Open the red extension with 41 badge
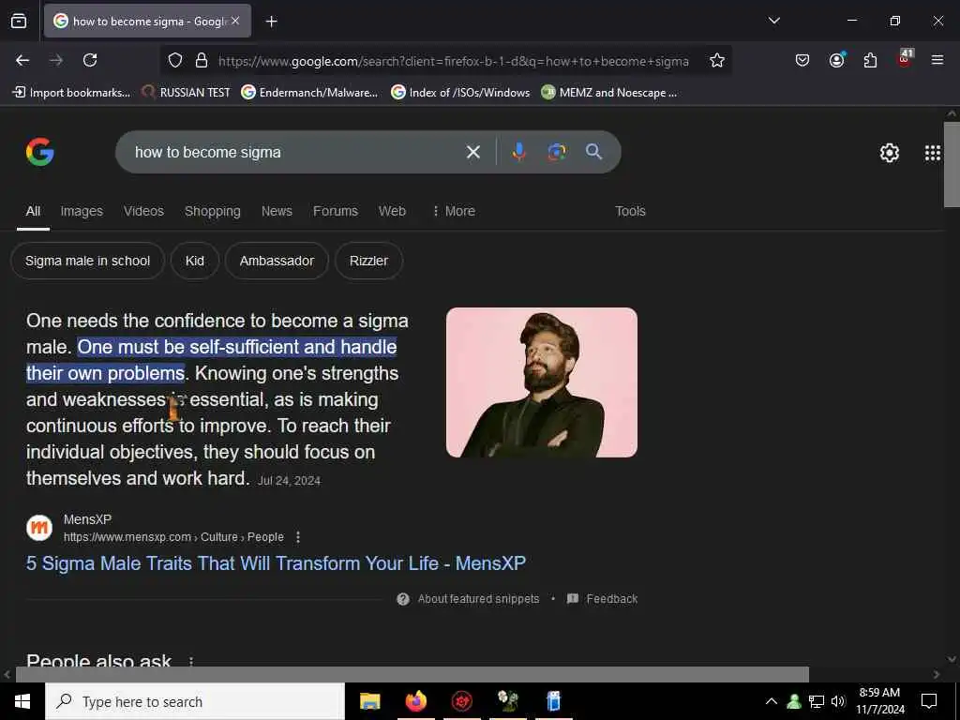The image size is (960, 720). (905, 59)
